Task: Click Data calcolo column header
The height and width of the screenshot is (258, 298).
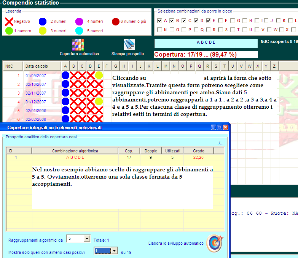Action: coord(42,66)
